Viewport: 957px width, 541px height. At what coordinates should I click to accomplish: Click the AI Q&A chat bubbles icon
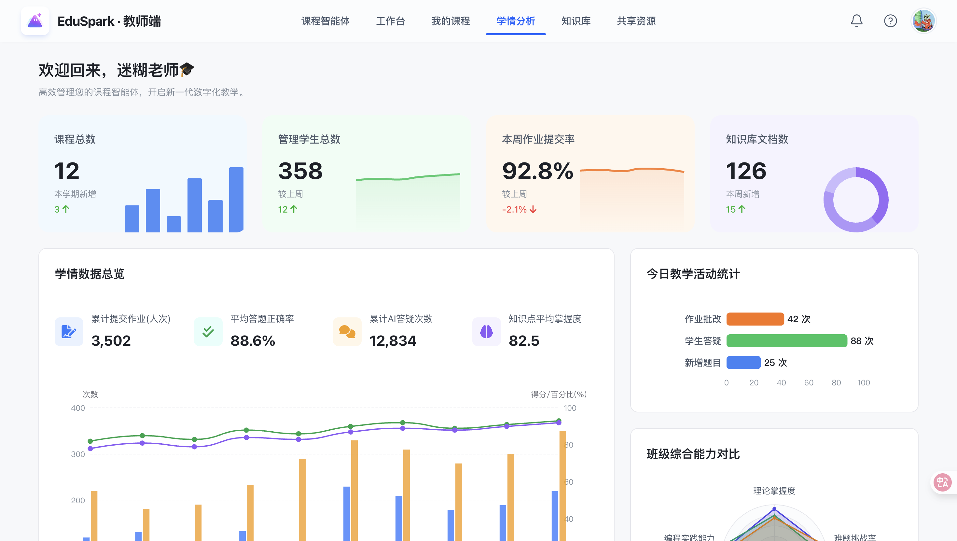coord(347,331)
